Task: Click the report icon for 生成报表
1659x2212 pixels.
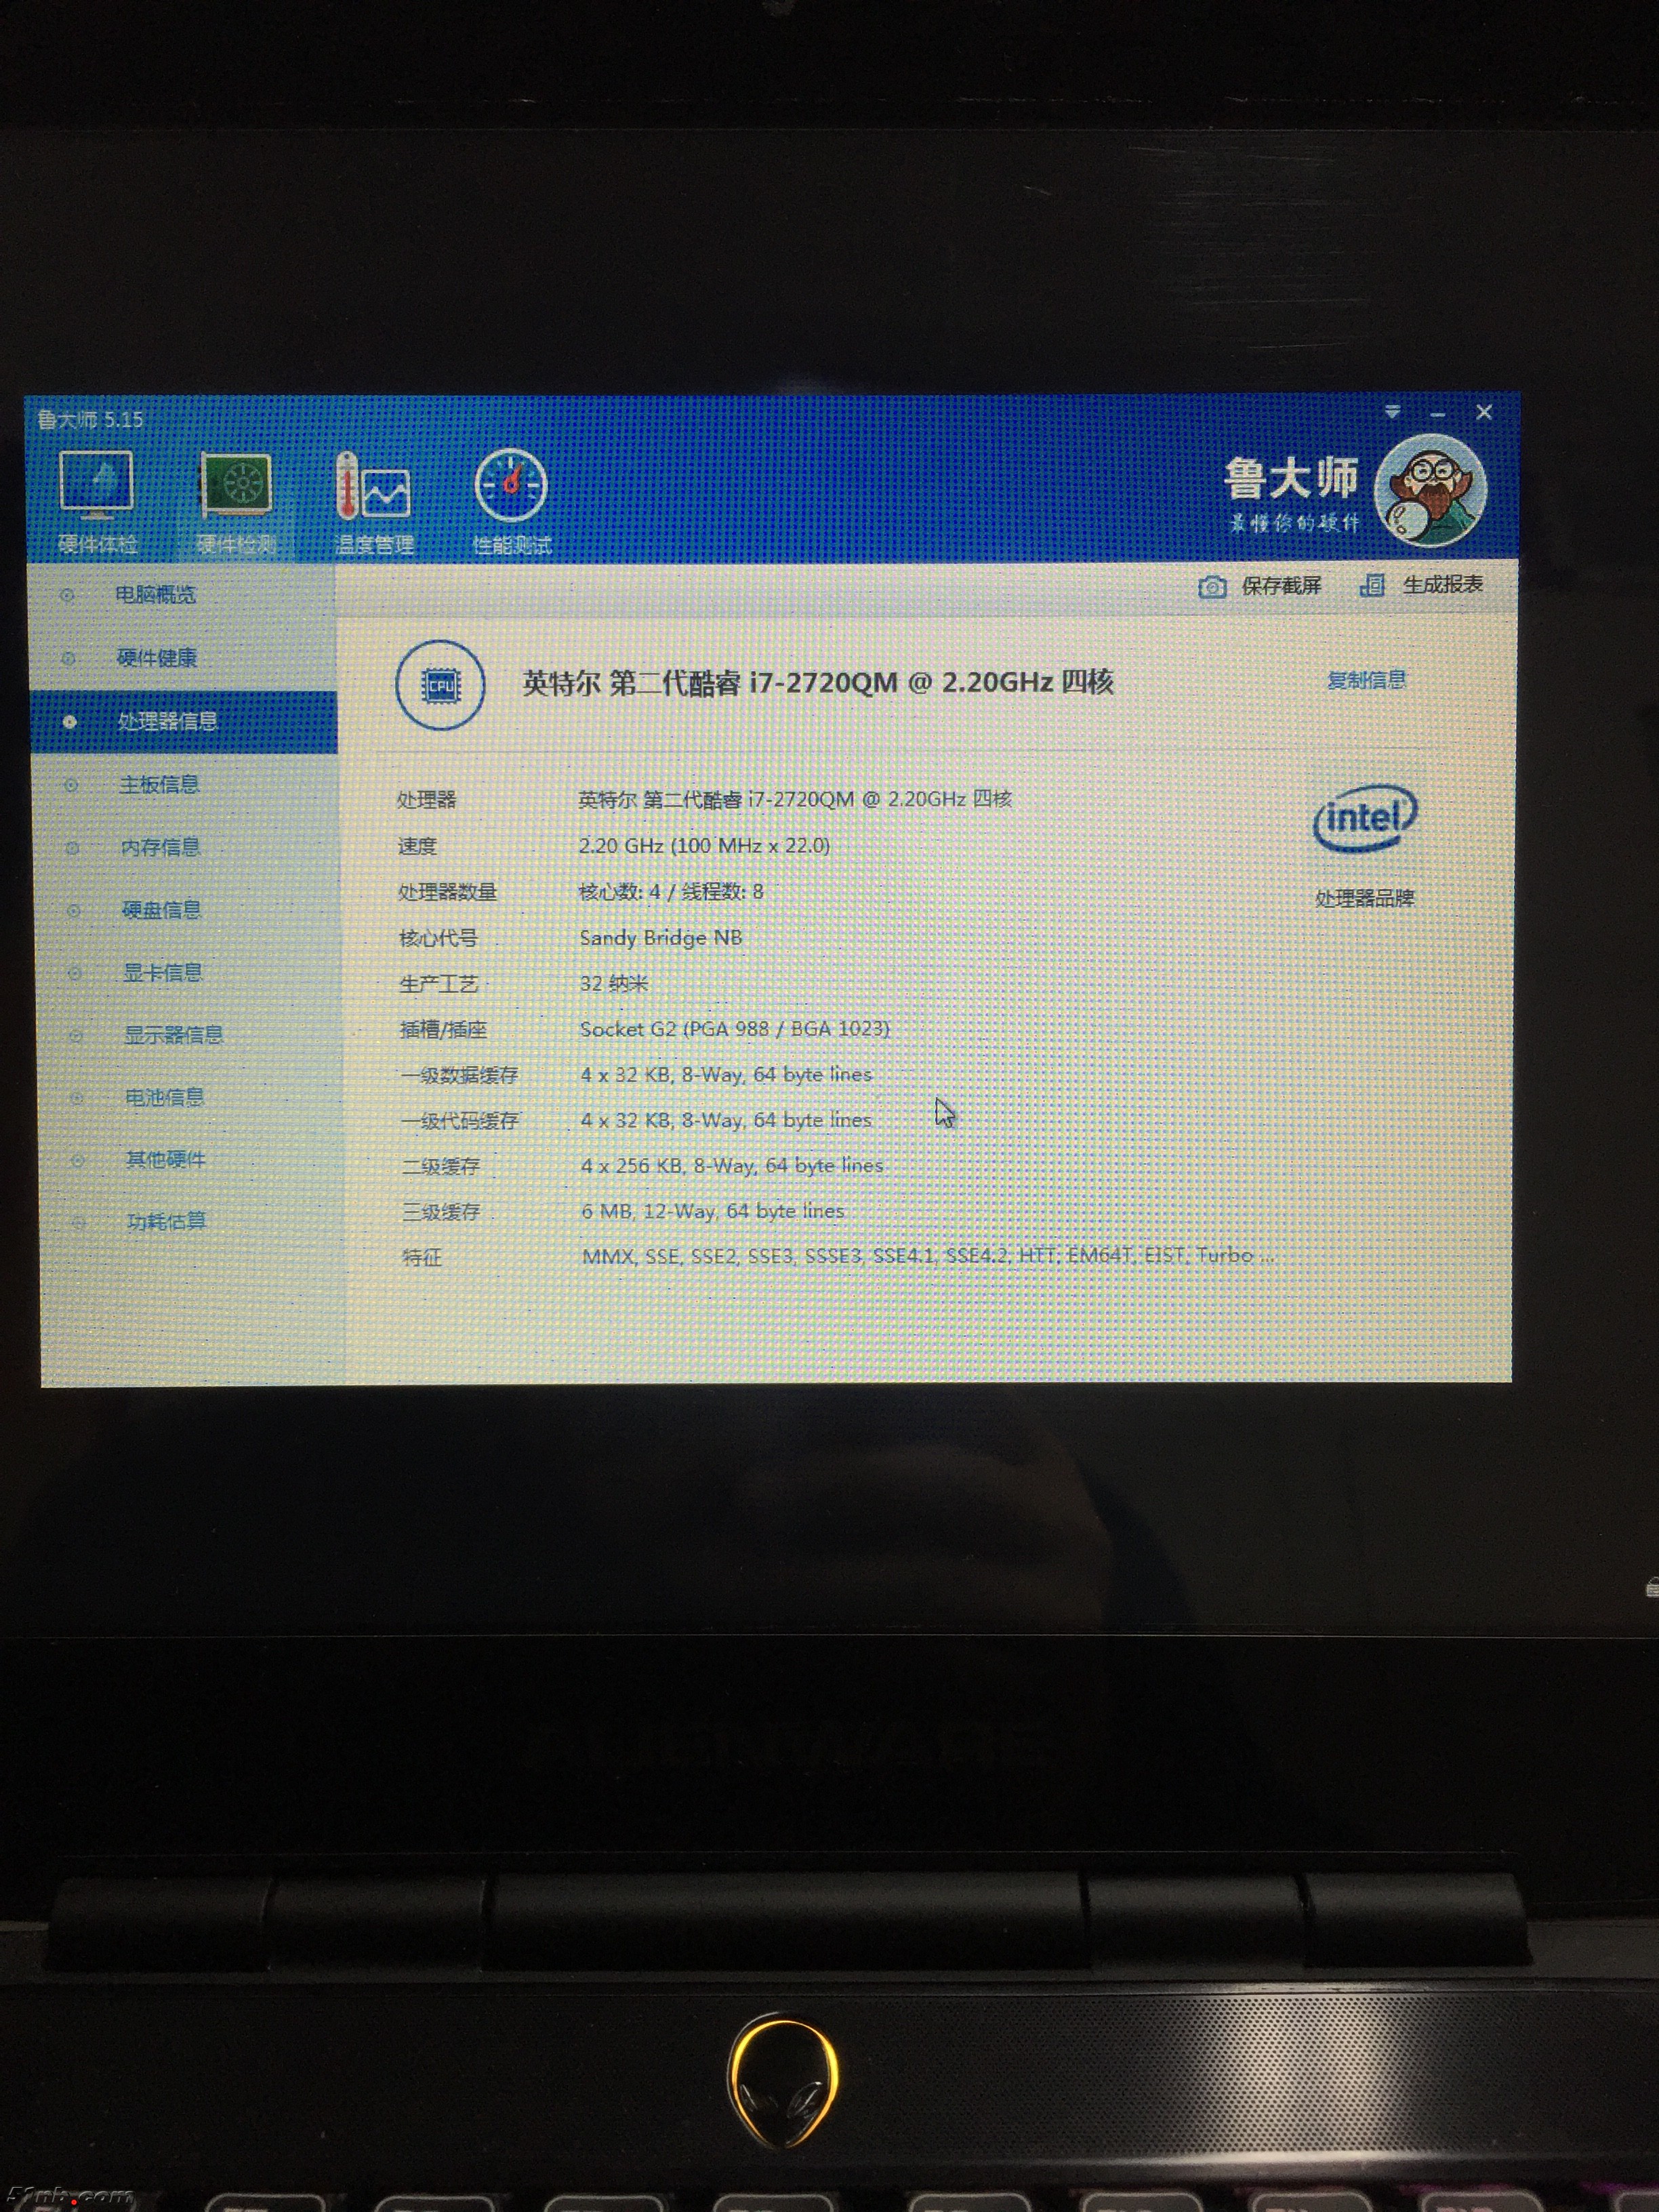Action: (1372, 585)
